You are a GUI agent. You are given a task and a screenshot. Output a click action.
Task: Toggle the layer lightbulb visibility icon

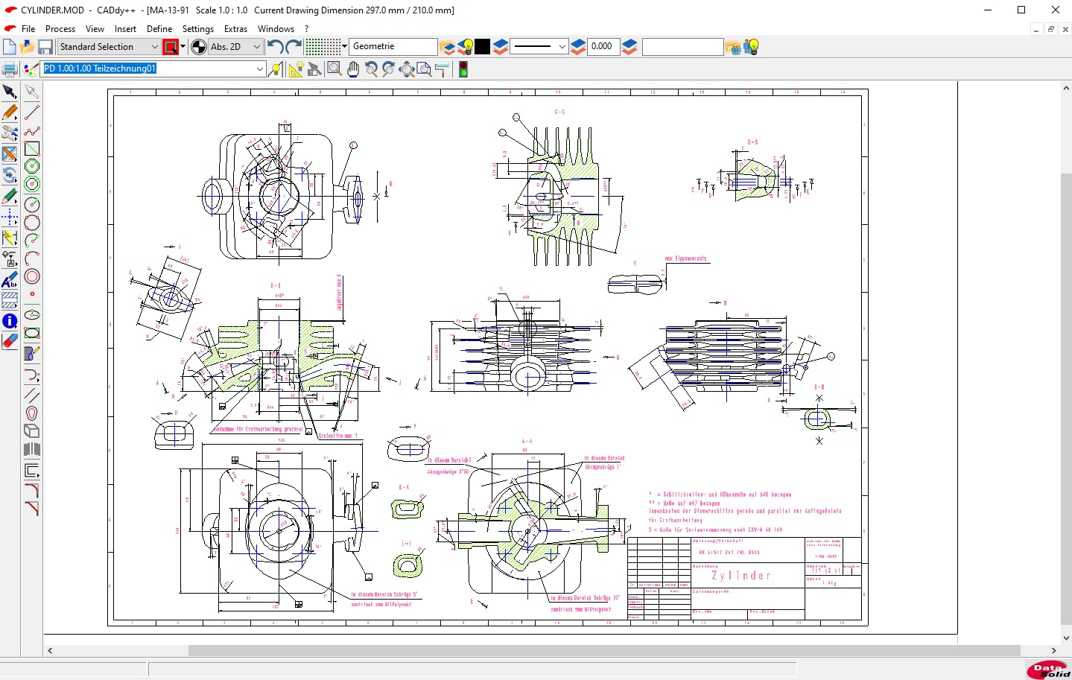click(x=466, y=47)
